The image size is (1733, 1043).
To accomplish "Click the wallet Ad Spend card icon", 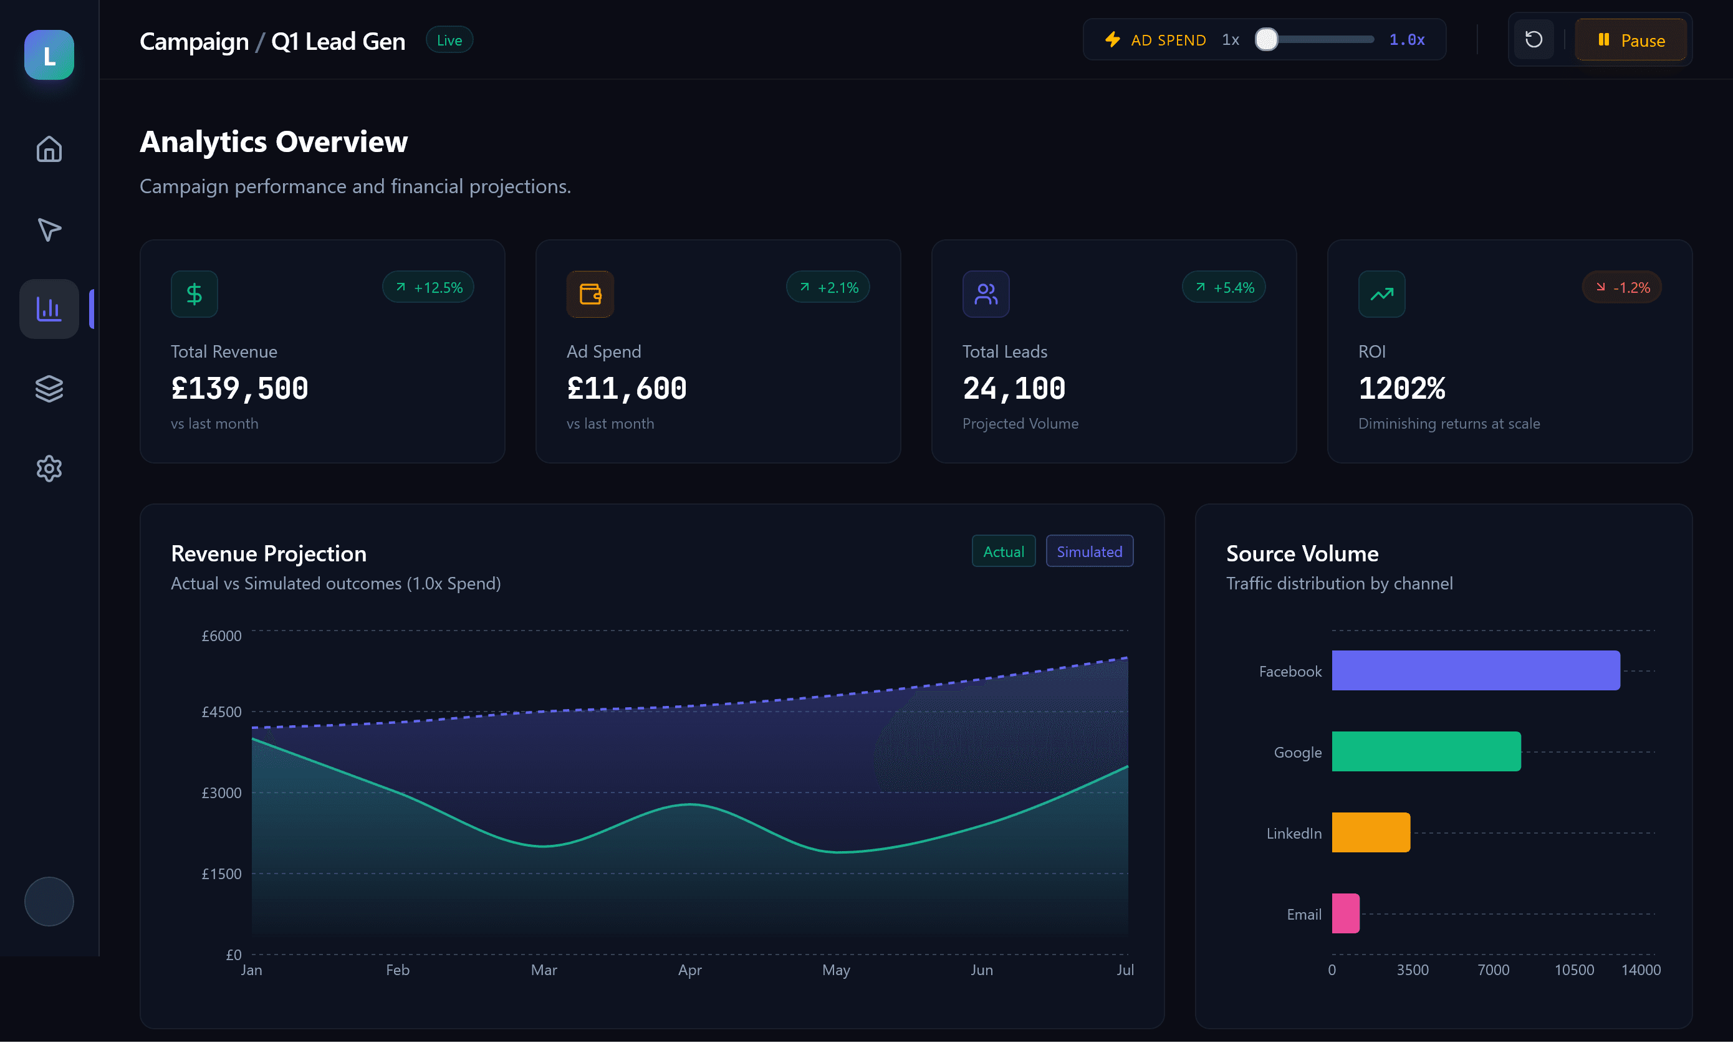I will tap(590, 294).
